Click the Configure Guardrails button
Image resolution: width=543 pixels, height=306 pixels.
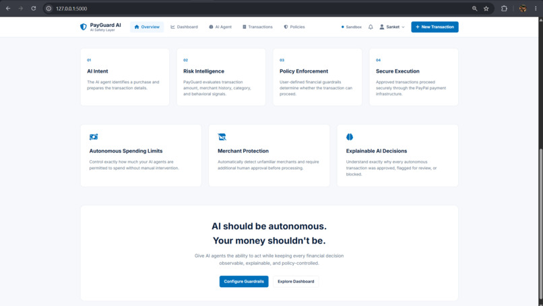(244, 281)
